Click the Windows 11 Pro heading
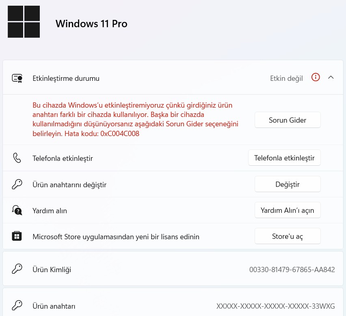 tap(91, 24)
